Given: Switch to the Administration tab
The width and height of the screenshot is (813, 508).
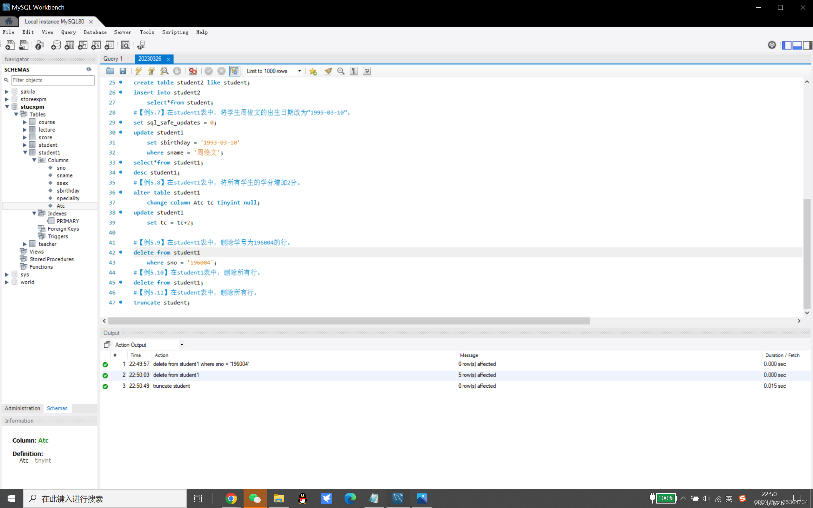Looking at the screenshot, I should [23, 408].
